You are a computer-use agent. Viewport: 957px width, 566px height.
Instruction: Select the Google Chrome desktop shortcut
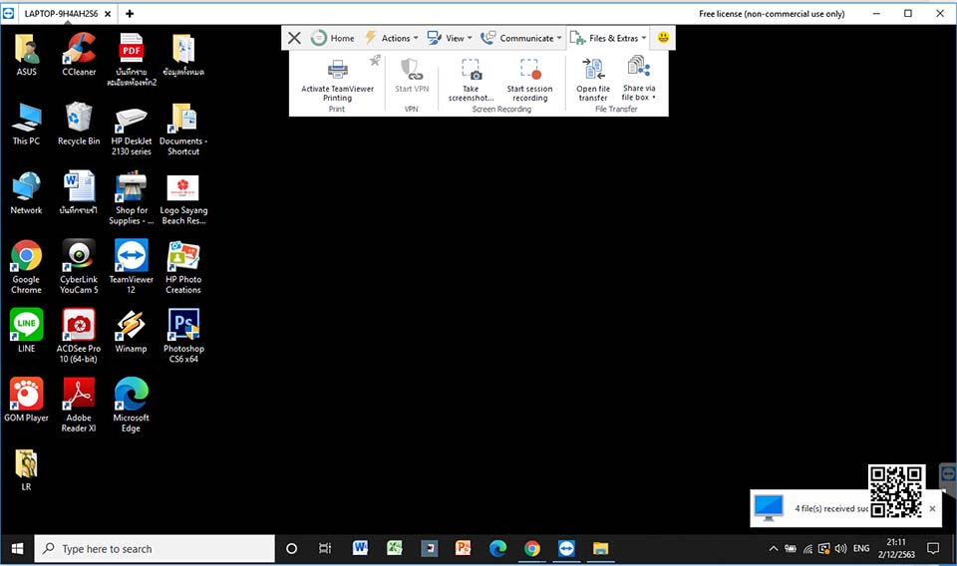(26, 267)
